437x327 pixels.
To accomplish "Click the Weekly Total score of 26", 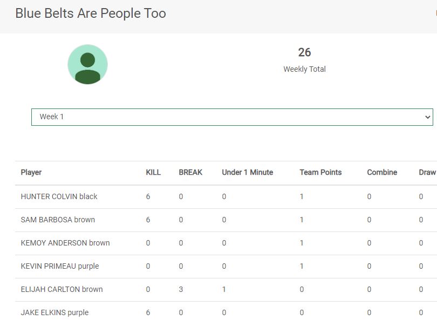I will 304,52.
